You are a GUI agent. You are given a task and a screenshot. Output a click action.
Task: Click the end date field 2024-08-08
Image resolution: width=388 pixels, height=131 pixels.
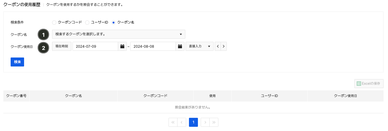pyautogui.click(x=153, y=46)
